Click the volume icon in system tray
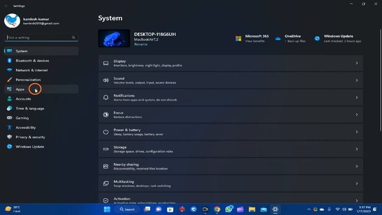This screenshot has width=382, height=215. click(344, 209)
